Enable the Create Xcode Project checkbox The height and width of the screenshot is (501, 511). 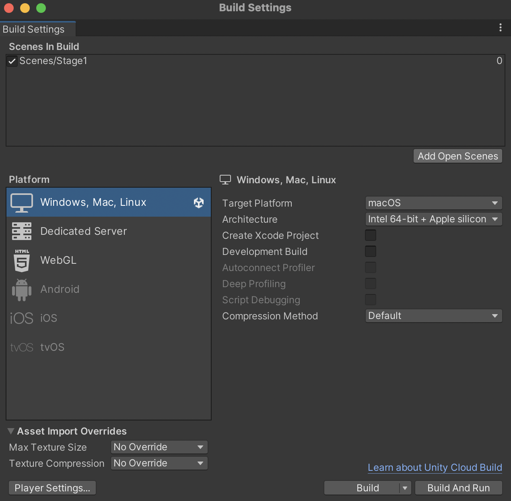(x=371, y=235)
